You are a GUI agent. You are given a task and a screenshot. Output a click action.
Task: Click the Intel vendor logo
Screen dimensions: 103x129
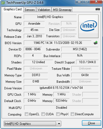(x=88, y=26)
